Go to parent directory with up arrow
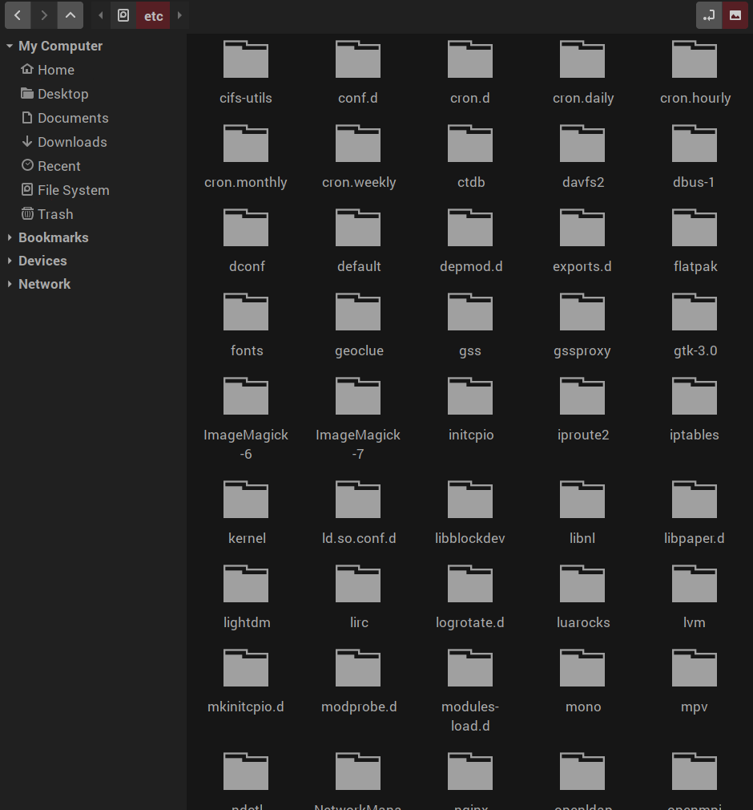This screenshot has height=810, width=753. [x=70, y=15]
